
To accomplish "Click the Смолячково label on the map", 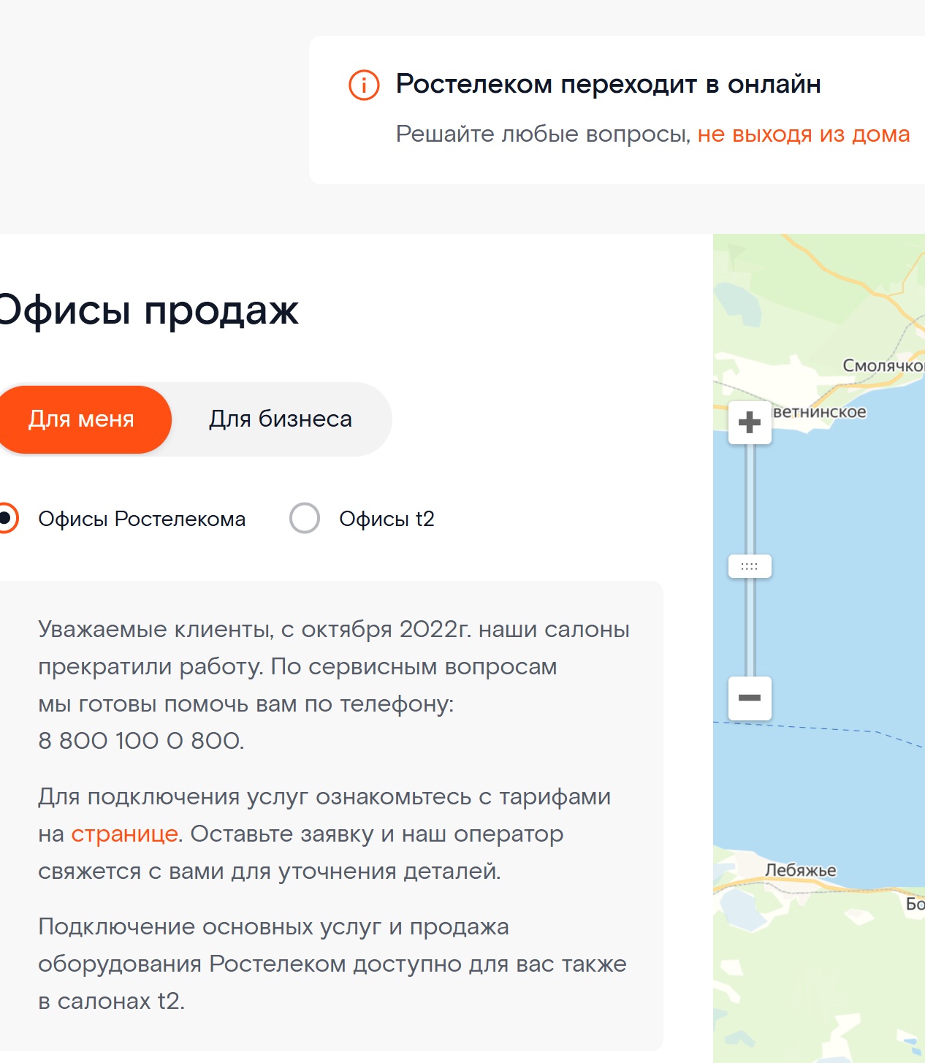I will 883,365.
